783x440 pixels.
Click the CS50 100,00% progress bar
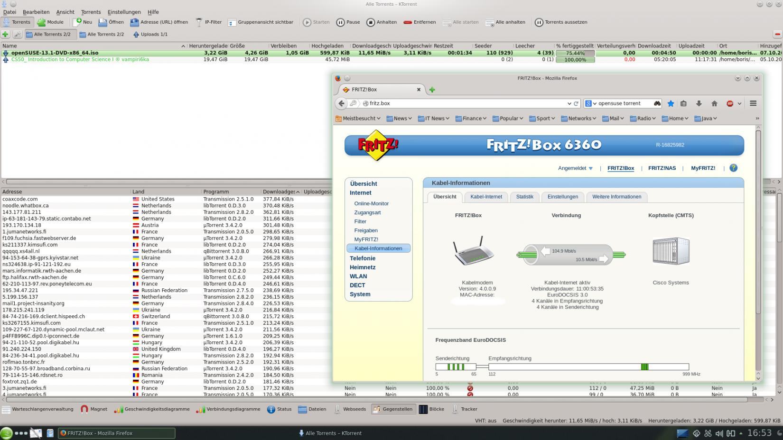coord(575,60)
